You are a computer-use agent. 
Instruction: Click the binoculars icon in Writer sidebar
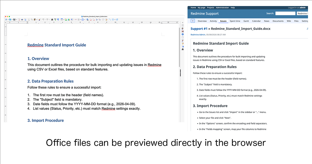pyautogui.click(x=183, y=49)
